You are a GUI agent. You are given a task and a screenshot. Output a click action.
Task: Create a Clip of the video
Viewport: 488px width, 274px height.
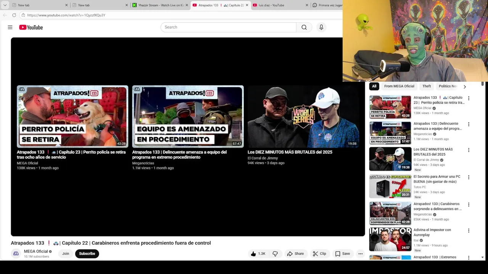(319, 254)
